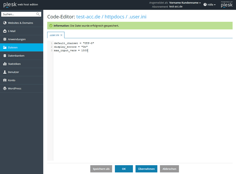Go to Benutzer section
Screen dimensions: 236x174
point(21,72)
